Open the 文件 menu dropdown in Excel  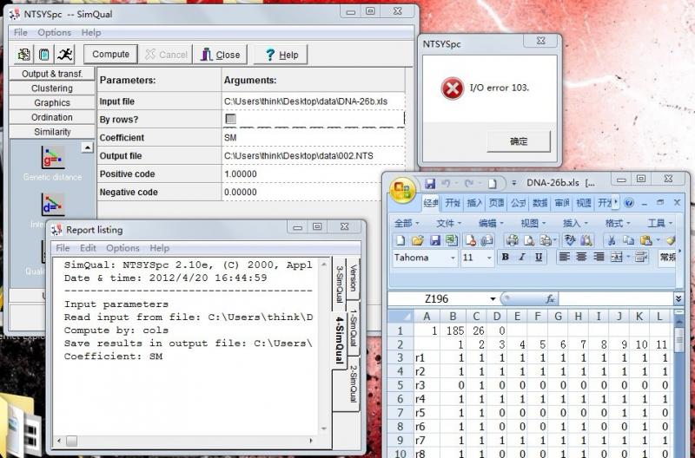pyautogui.click(x=449, y=223)
